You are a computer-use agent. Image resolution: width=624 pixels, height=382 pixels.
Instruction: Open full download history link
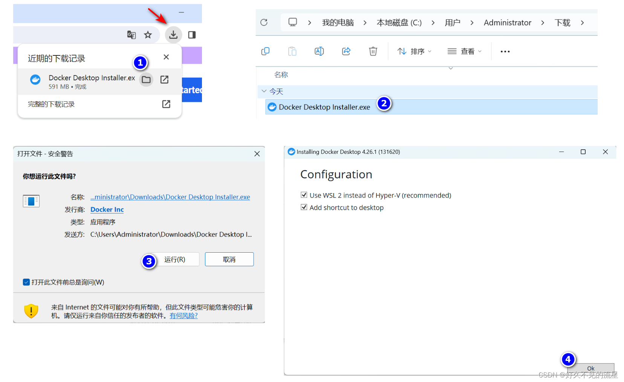(x=166, y=104)
